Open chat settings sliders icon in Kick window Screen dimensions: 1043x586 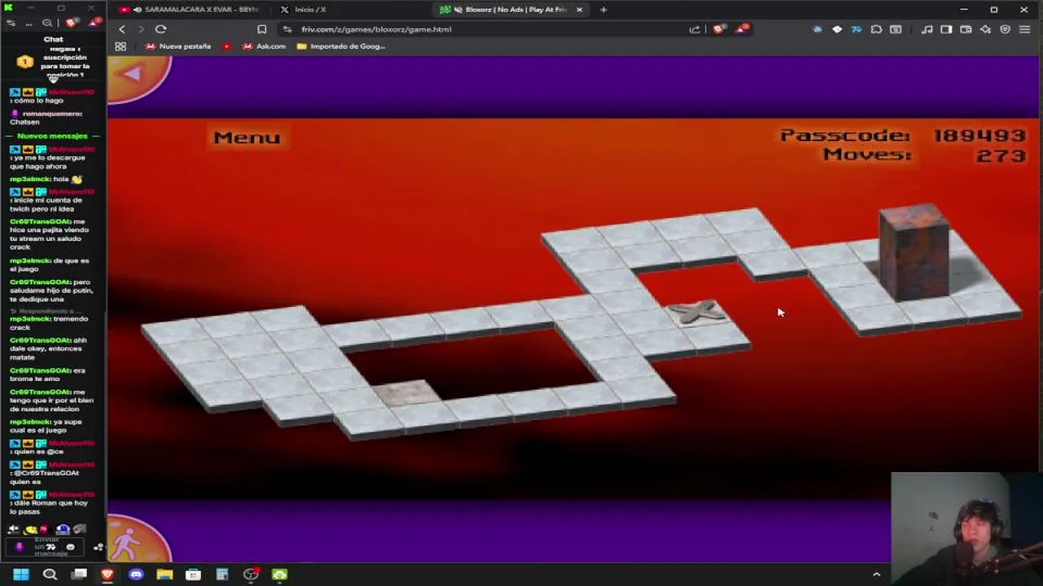point(11,24)
